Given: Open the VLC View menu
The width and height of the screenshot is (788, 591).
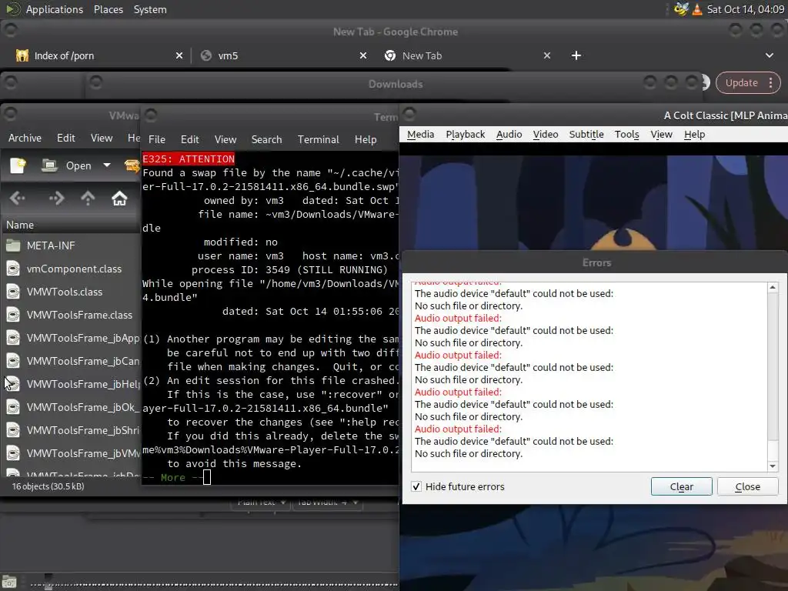Looking at the screenshot, I should pyautogui.click(x=661, y=134).
